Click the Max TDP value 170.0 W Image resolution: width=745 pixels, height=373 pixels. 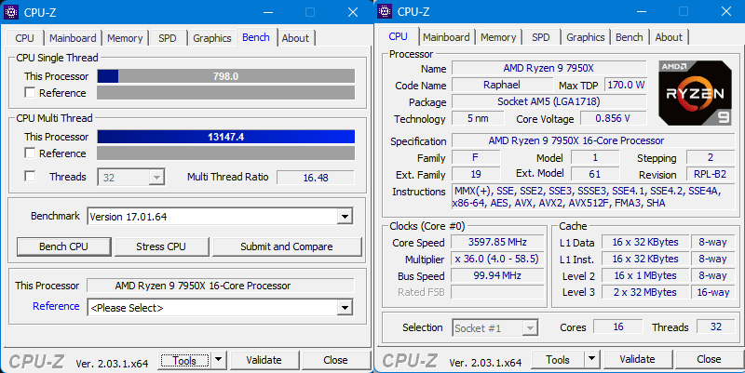(626, 85)
